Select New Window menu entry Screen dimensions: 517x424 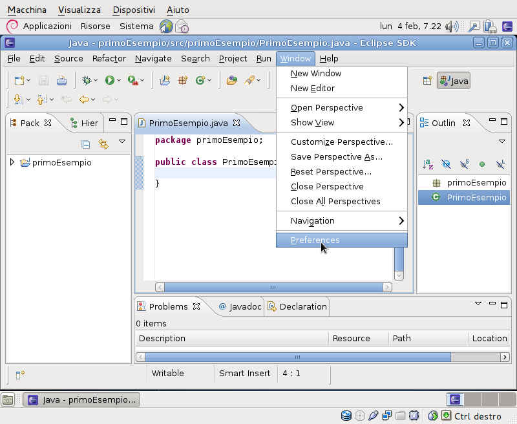[342, 74]
